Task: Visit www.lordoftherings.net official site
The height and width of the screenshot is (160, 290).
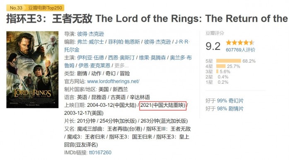Action: tap(113, 81)
